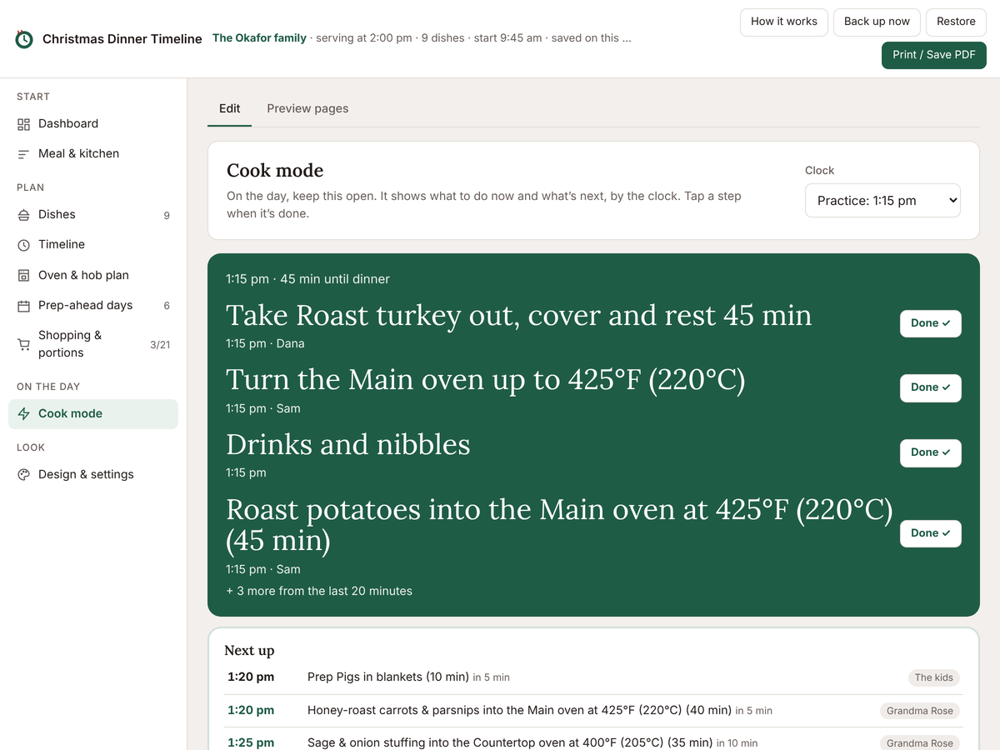Mark Roast potatoes step as Done
This screenshot has height=750, width=1000.
point(930,533)
